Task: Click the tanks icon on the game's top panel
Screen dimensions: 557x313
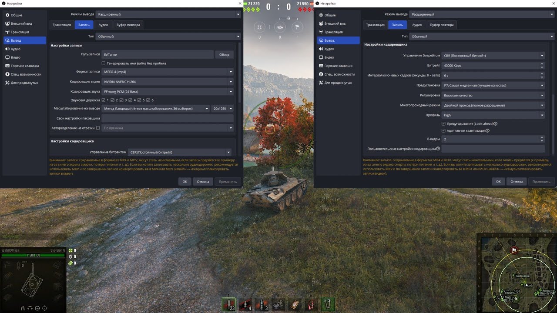Action: 280,27
